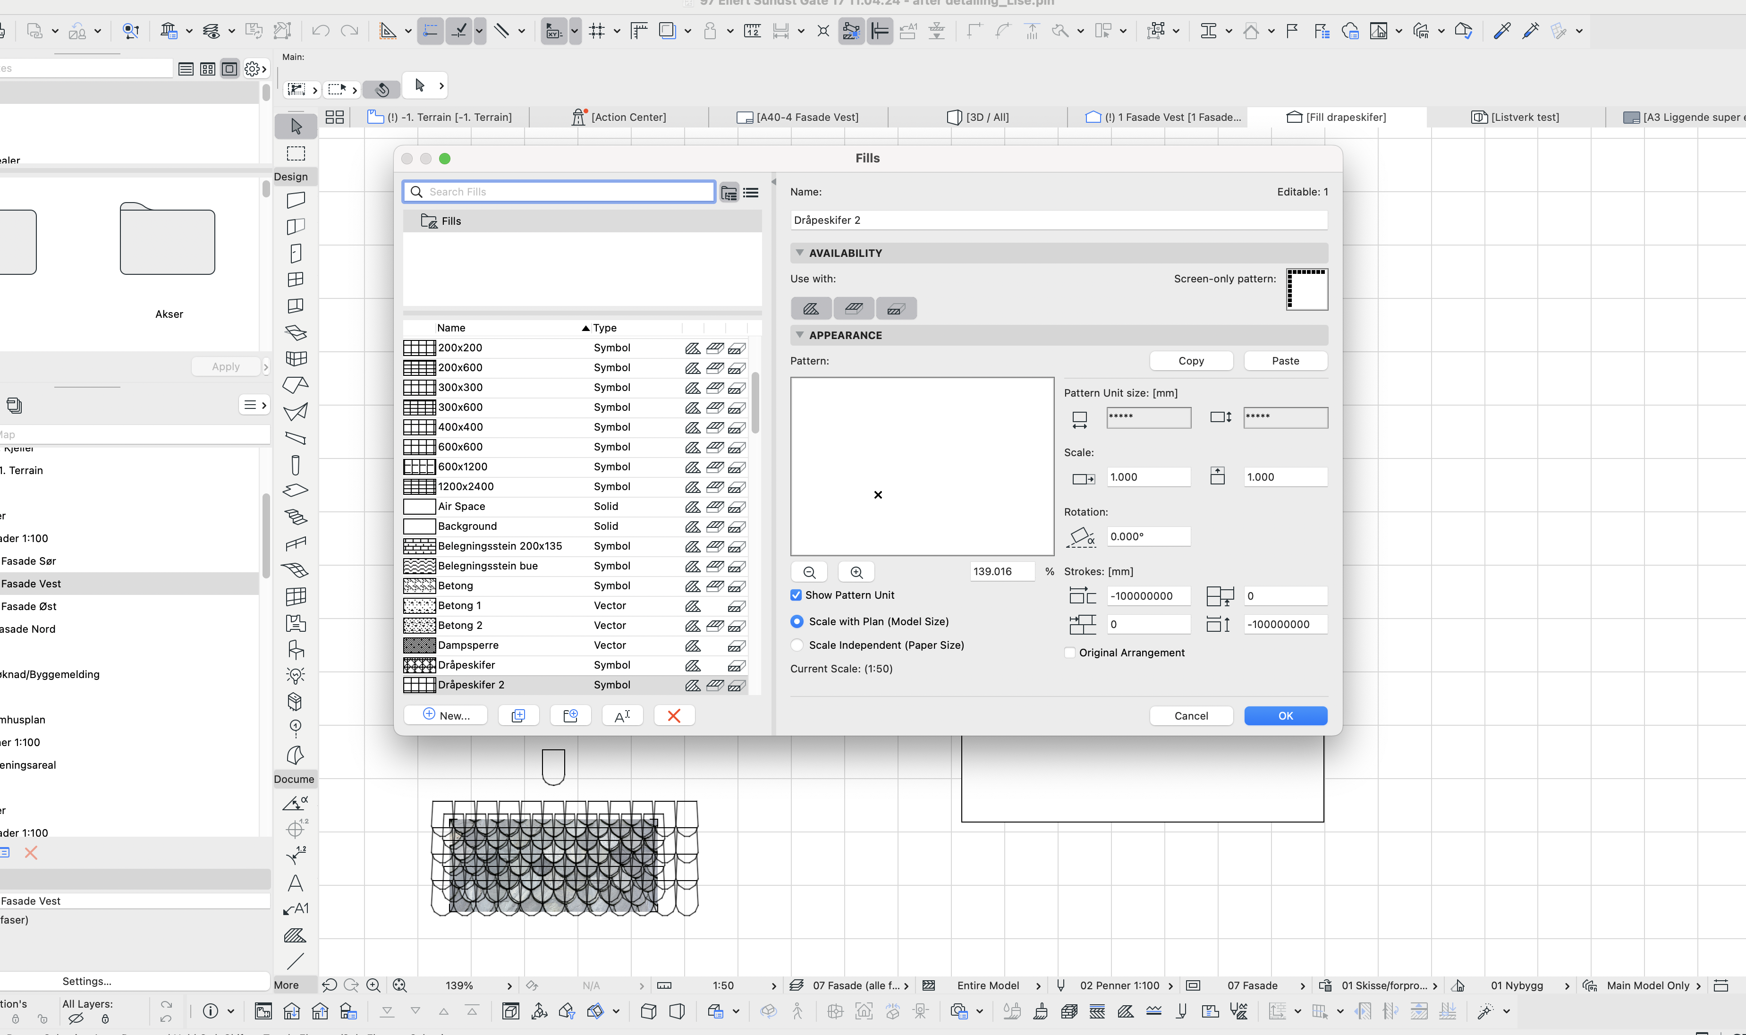
Task: Select the Marquee tool in toolbox
Action: tap(296, 153)
